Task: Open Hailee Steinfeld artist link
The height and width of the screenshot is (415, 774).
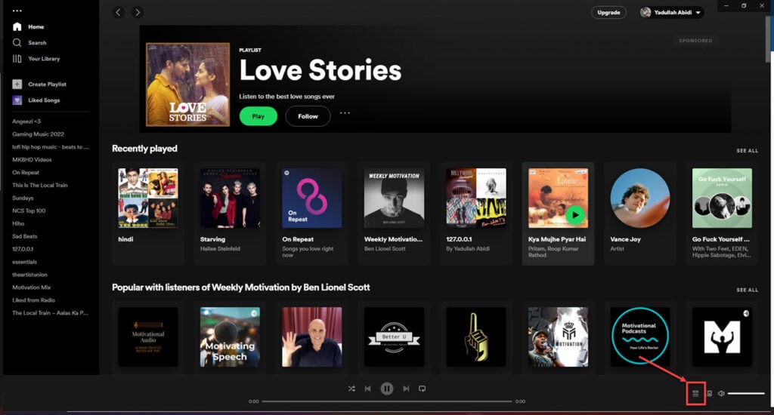Action: tap(220, 249)
